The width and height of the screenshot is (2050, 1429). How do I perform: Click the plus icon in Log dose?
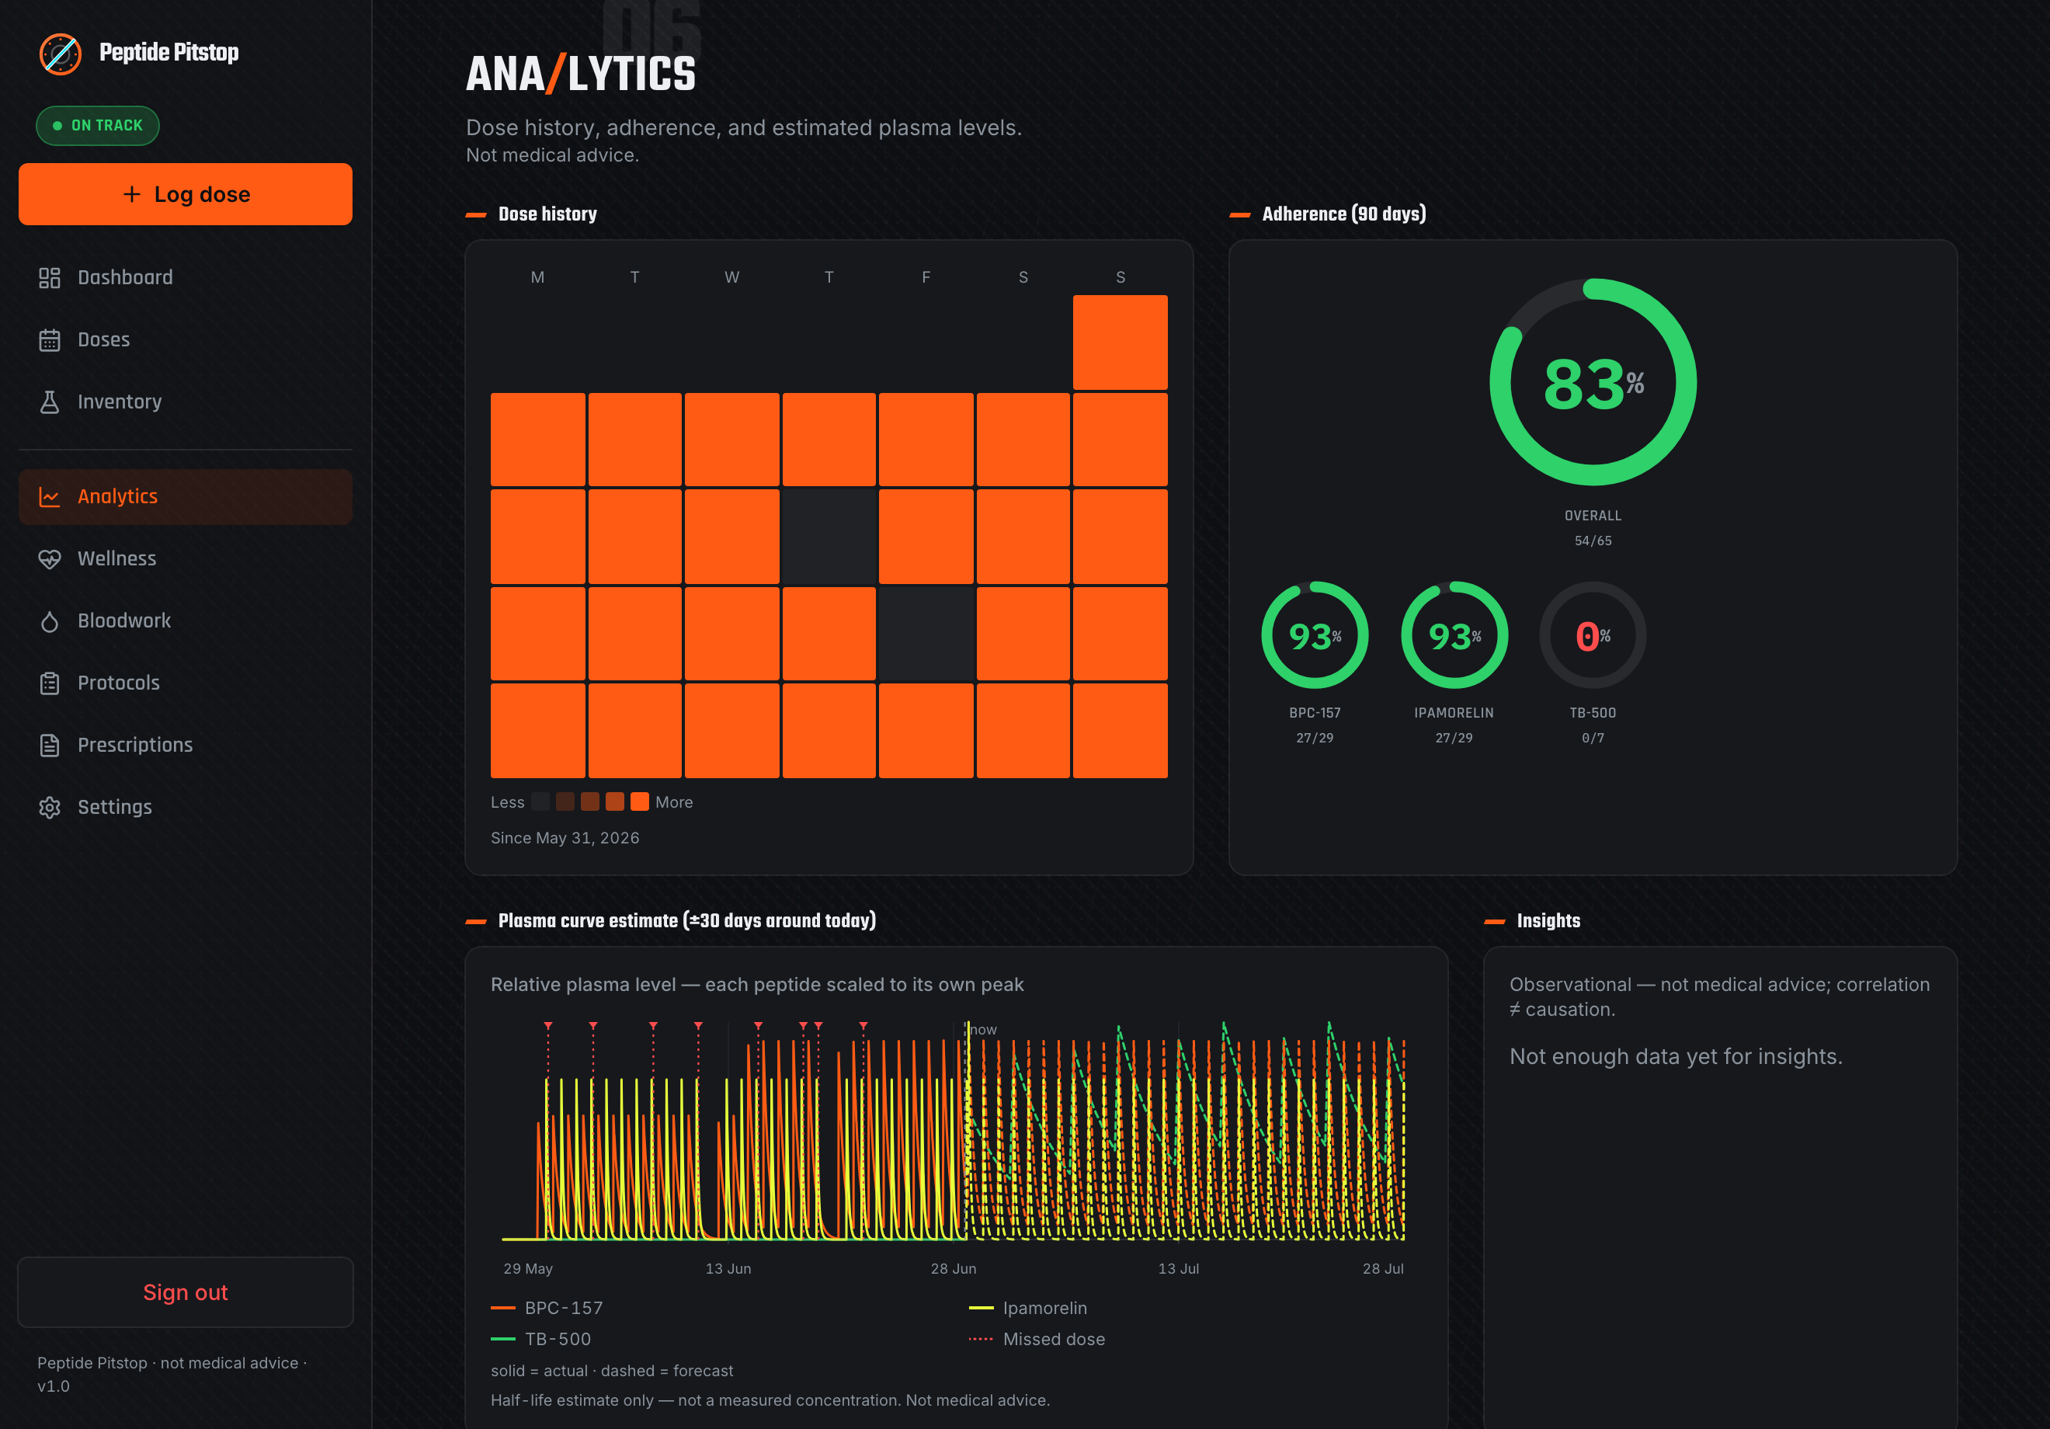point(132,194)
